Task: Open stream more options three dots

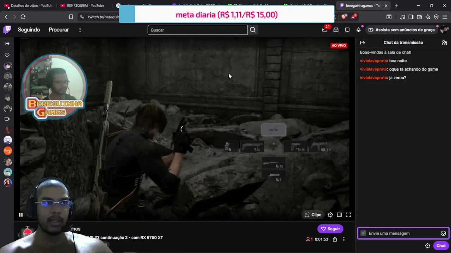Action: (x=344, y=239)
